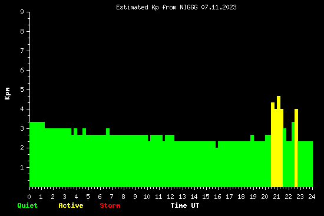Viewport: 324px width, 216px height.
Task: Click the tallest yellow bar near hour 21
Action: (279, 141)
